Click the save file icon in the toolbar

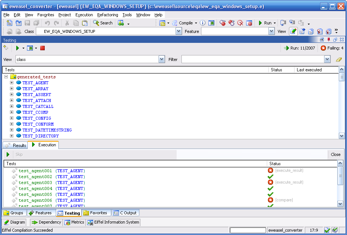[x=27, y=23]
